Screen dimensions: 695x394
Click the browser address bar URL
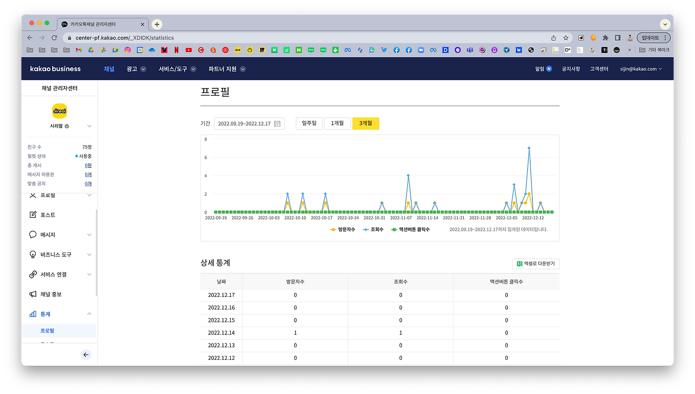(125, 38)
